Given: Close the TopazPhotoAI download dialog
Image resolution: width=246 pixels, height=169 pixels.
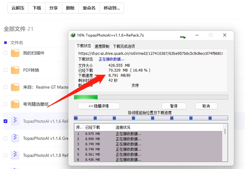Looking at the screenshot, I should point(225,35).
